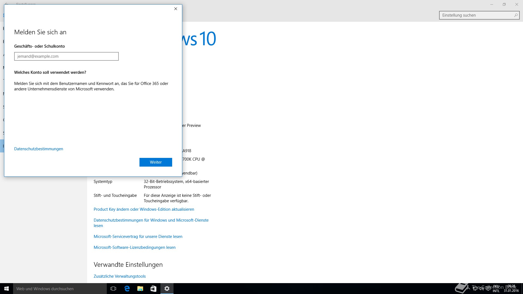Open Product Key ändern oder Windows-Edition aktualisieren
This screenshot has height=294, width=523.
pyautogui.click(x=144, y=209)
